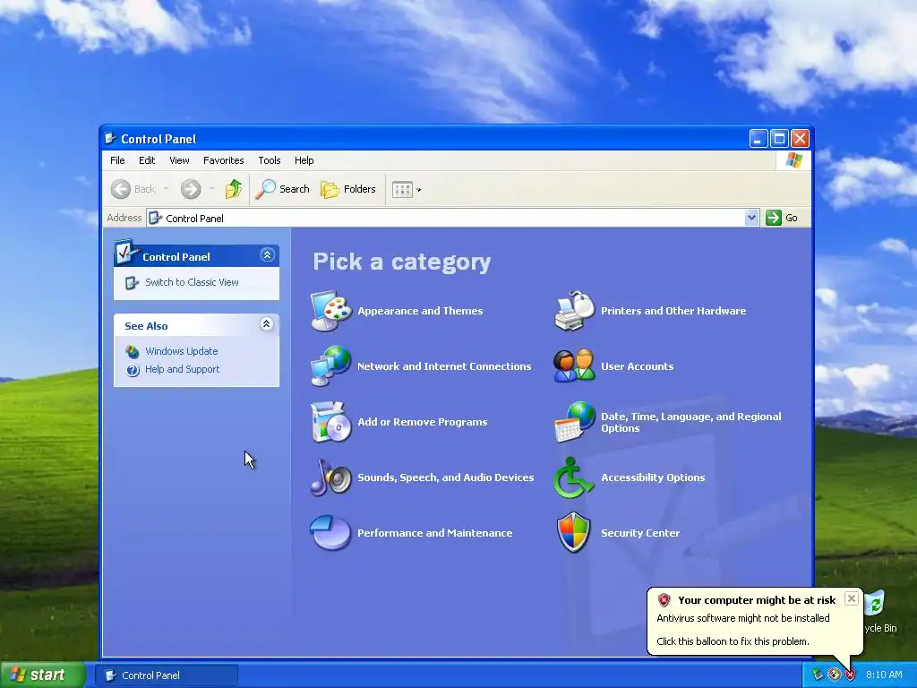The width and height of the screenshot is (917, 688).
Task: Click the 8:10 AM taskbar clock
Action: [884, 675]
